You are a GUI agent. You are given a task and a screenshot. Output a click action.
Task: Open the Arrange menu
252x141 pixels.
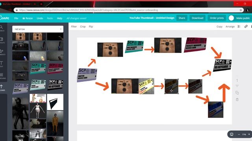230,27
